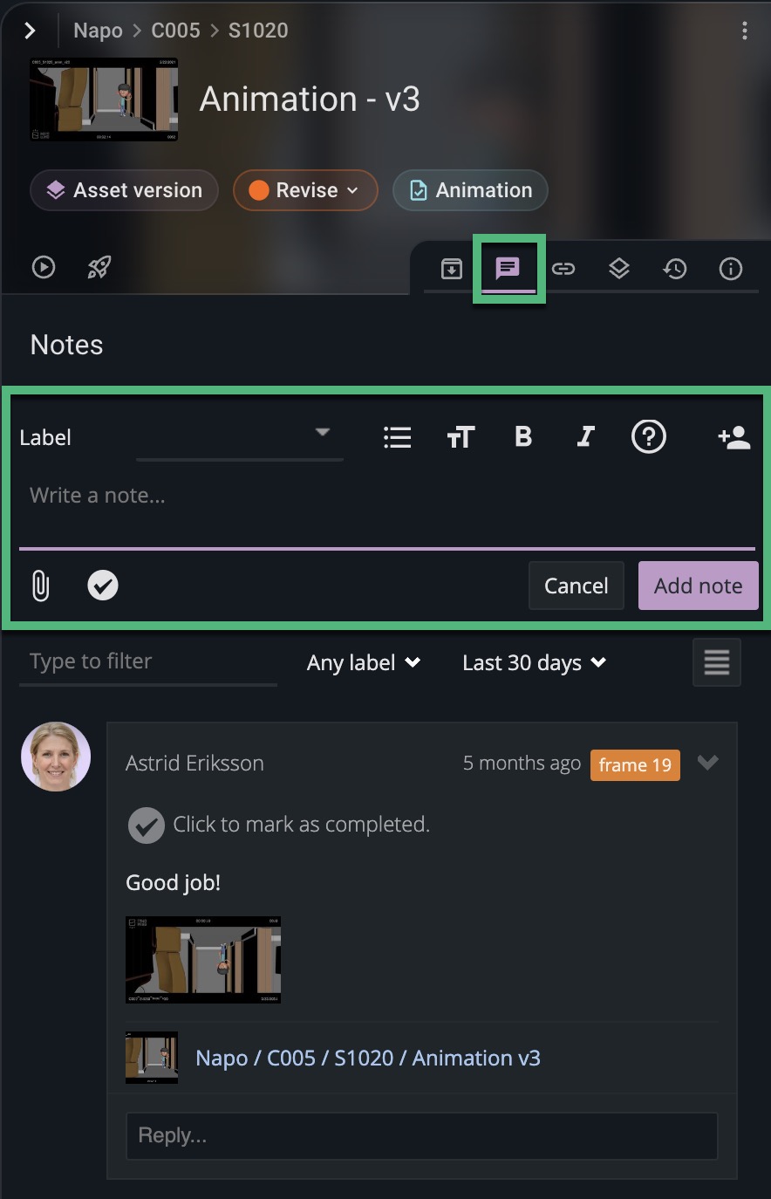Toggle completable status on the new note
Screen dimensions: 771x1199
102,586
